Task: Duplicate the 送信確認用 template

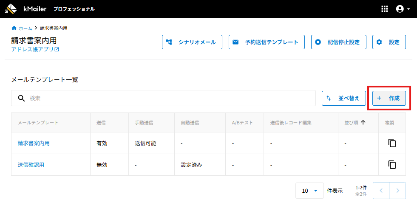Action: click(392, 165)
